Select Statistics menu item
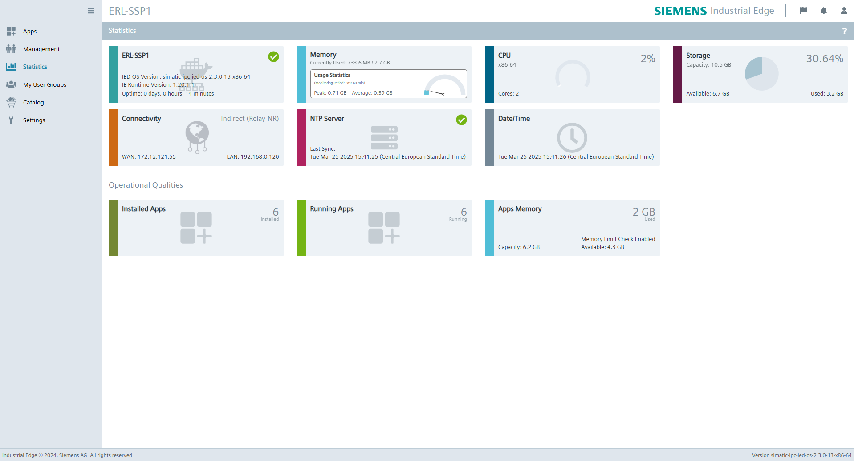 (35, 67)
